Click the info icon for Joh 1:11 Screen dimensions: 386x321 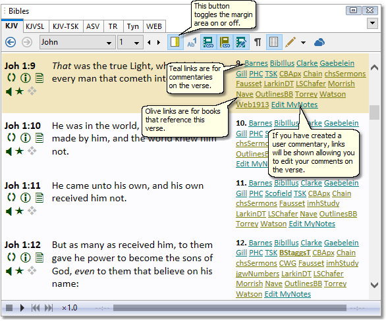[x=26, y=197]
